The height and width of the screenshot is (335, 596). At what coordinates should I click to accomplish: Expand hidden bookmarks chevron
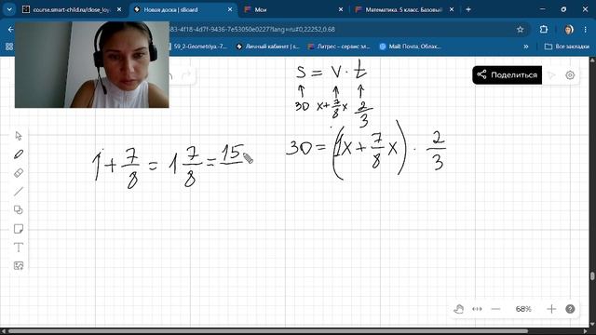click(526, 47)
